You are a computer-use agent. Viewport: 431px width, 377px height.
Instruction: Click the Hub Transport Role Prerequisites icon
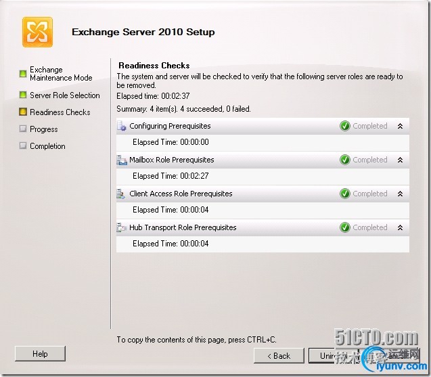[121, 227]
